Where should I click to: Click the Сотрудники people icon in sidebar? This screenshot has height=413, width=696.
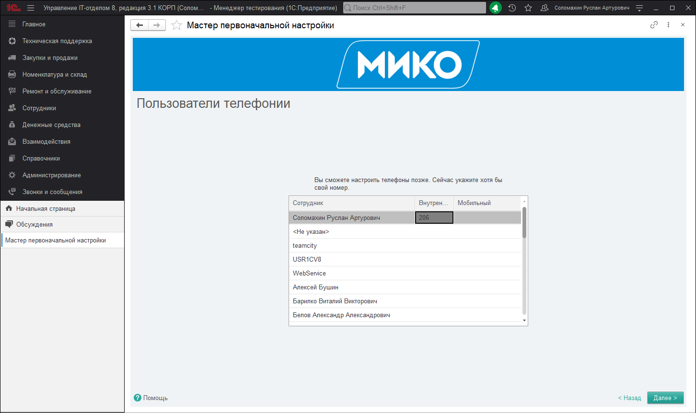click(12, 108)
